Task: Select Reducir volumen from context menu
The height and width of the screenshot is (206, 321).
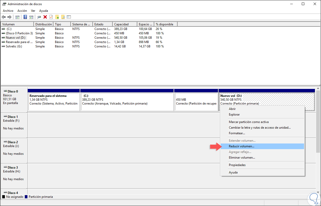Action: pyautogui.click(x=241, y=146)
